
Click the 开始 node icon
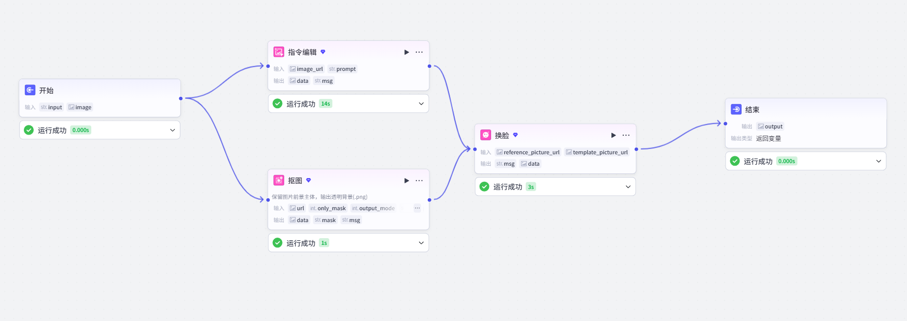pos(30,90)
